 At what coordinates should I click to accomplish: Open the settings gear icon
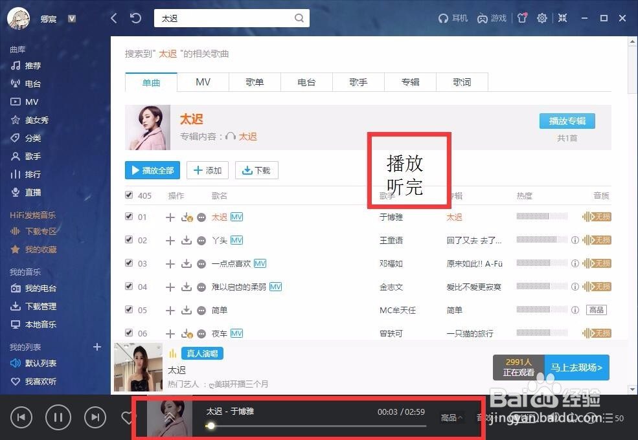542,17
